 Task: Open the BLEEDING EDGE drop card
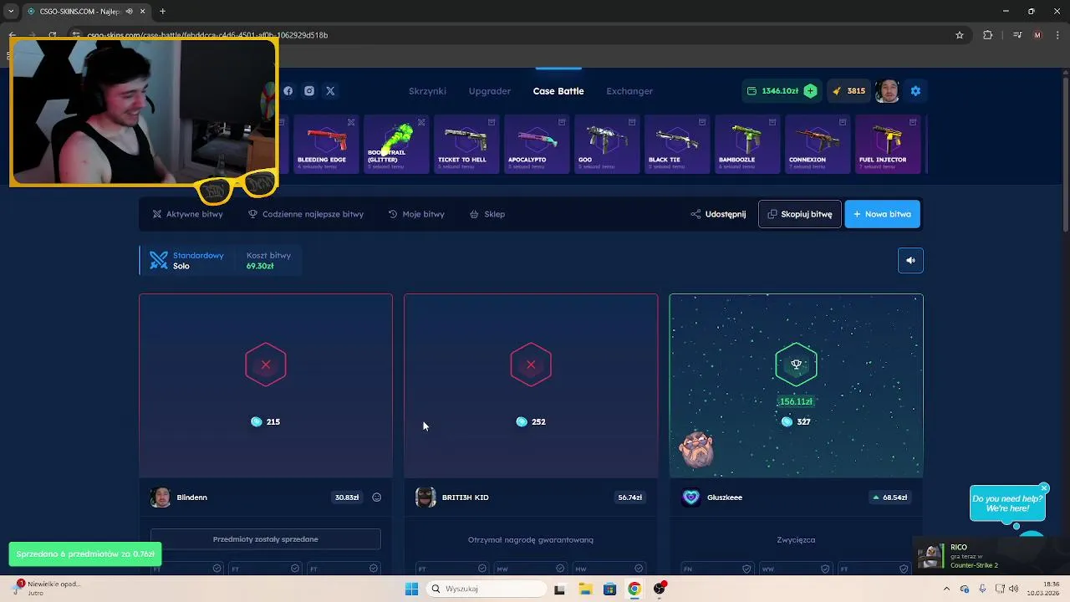coord(327,145)
